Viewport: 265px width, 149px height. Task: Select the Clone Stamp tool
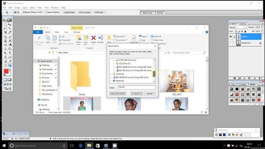point(5,41)
